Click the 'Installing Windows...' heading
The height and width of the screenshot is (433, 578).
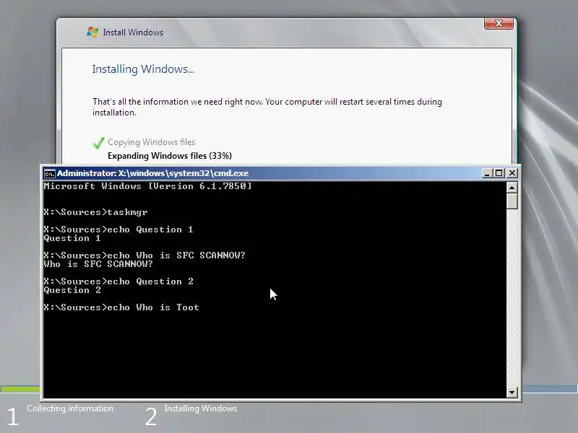tap(143, 69)
